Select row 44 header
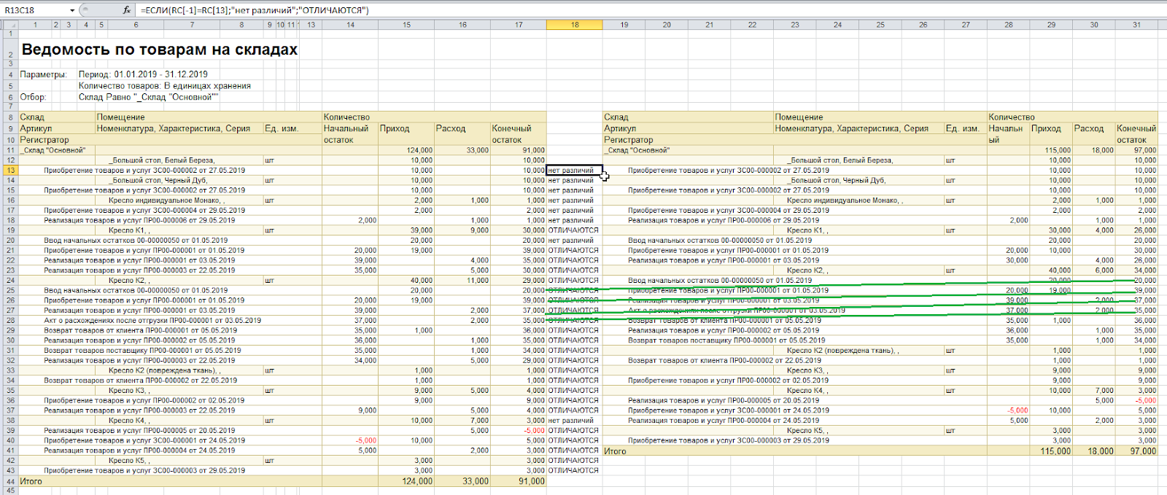This screenshot has width=1167, height=495. (10, 481)
